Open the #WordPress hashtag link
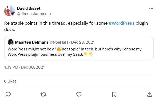This screenshot has height=98, width=158. coord(122,23)
